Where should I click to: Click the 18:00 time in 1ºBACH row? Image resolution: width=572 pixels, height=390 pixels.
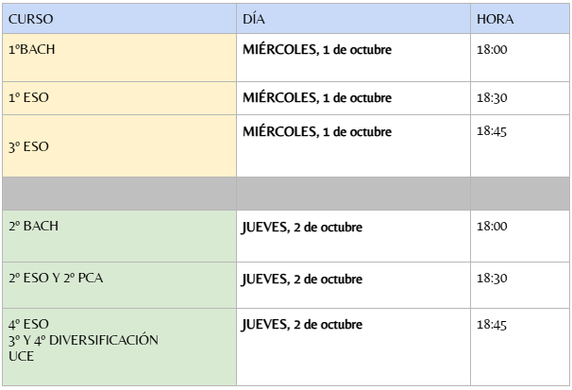coord(493,49)
